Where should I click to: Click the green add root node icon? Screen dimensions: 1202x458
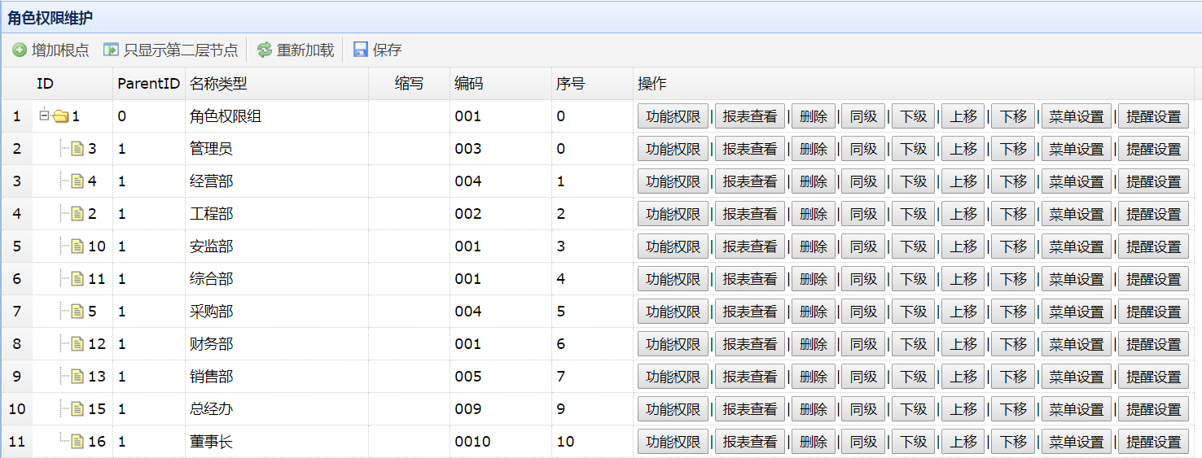pyautogui.click(x=20, y=50)
